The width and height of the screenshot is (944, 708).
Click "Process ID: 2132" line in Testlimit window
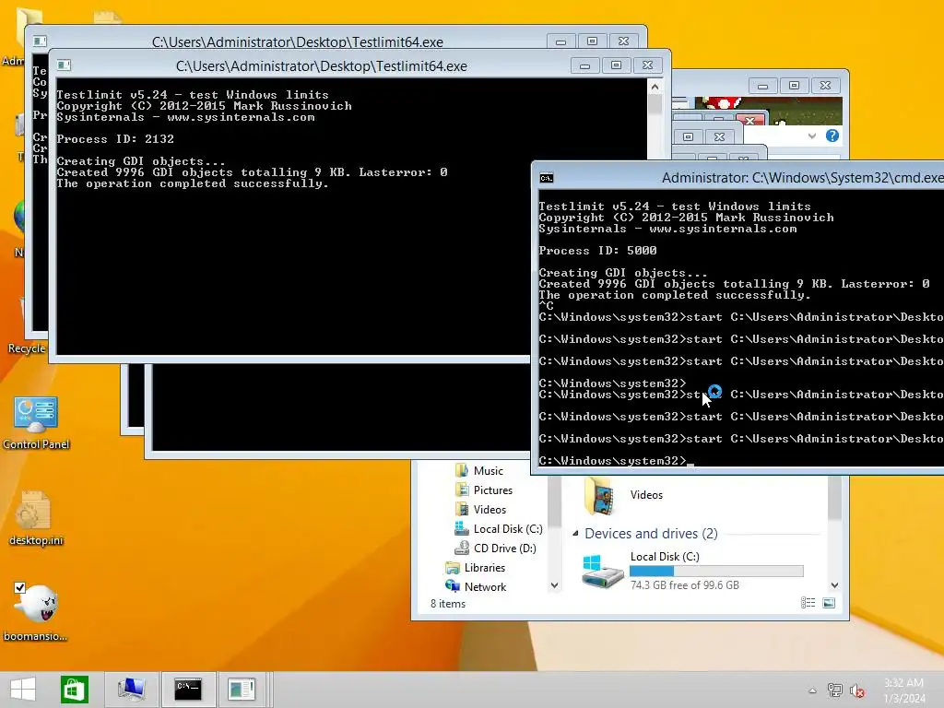click(x=115, y=139)
